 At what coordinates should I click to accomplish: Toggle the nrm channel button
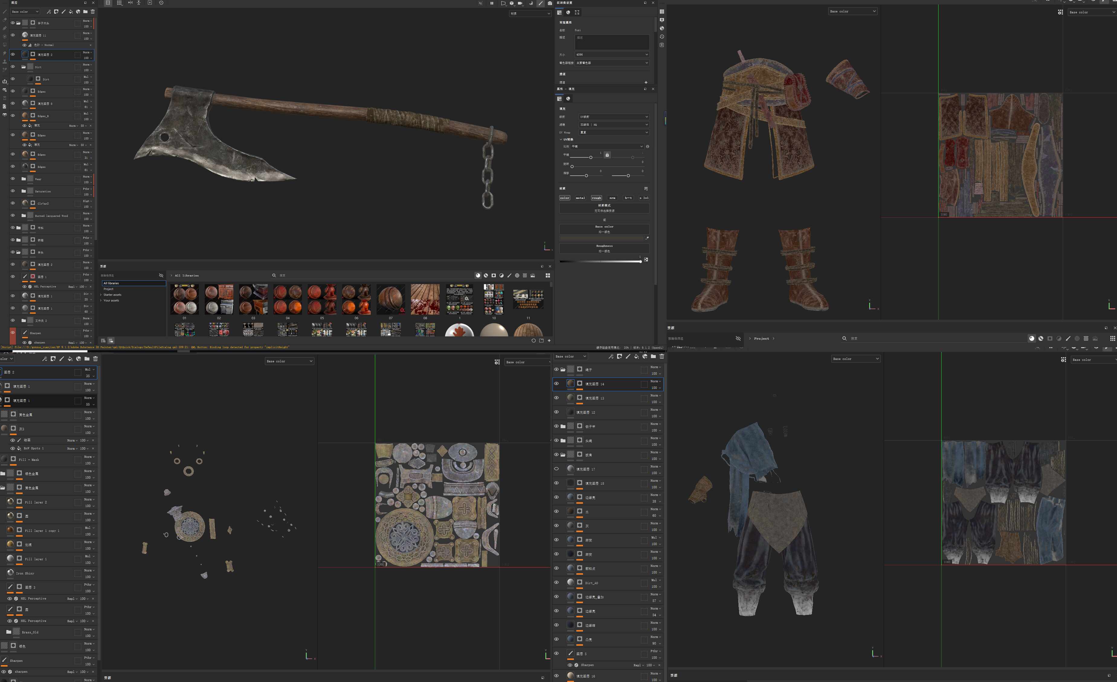(x=612, y=198)
